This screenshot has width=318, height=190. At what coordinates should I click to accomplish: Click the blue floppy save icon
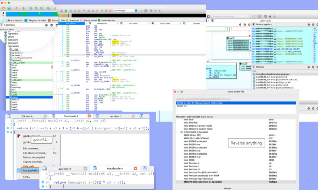[9, 8]
